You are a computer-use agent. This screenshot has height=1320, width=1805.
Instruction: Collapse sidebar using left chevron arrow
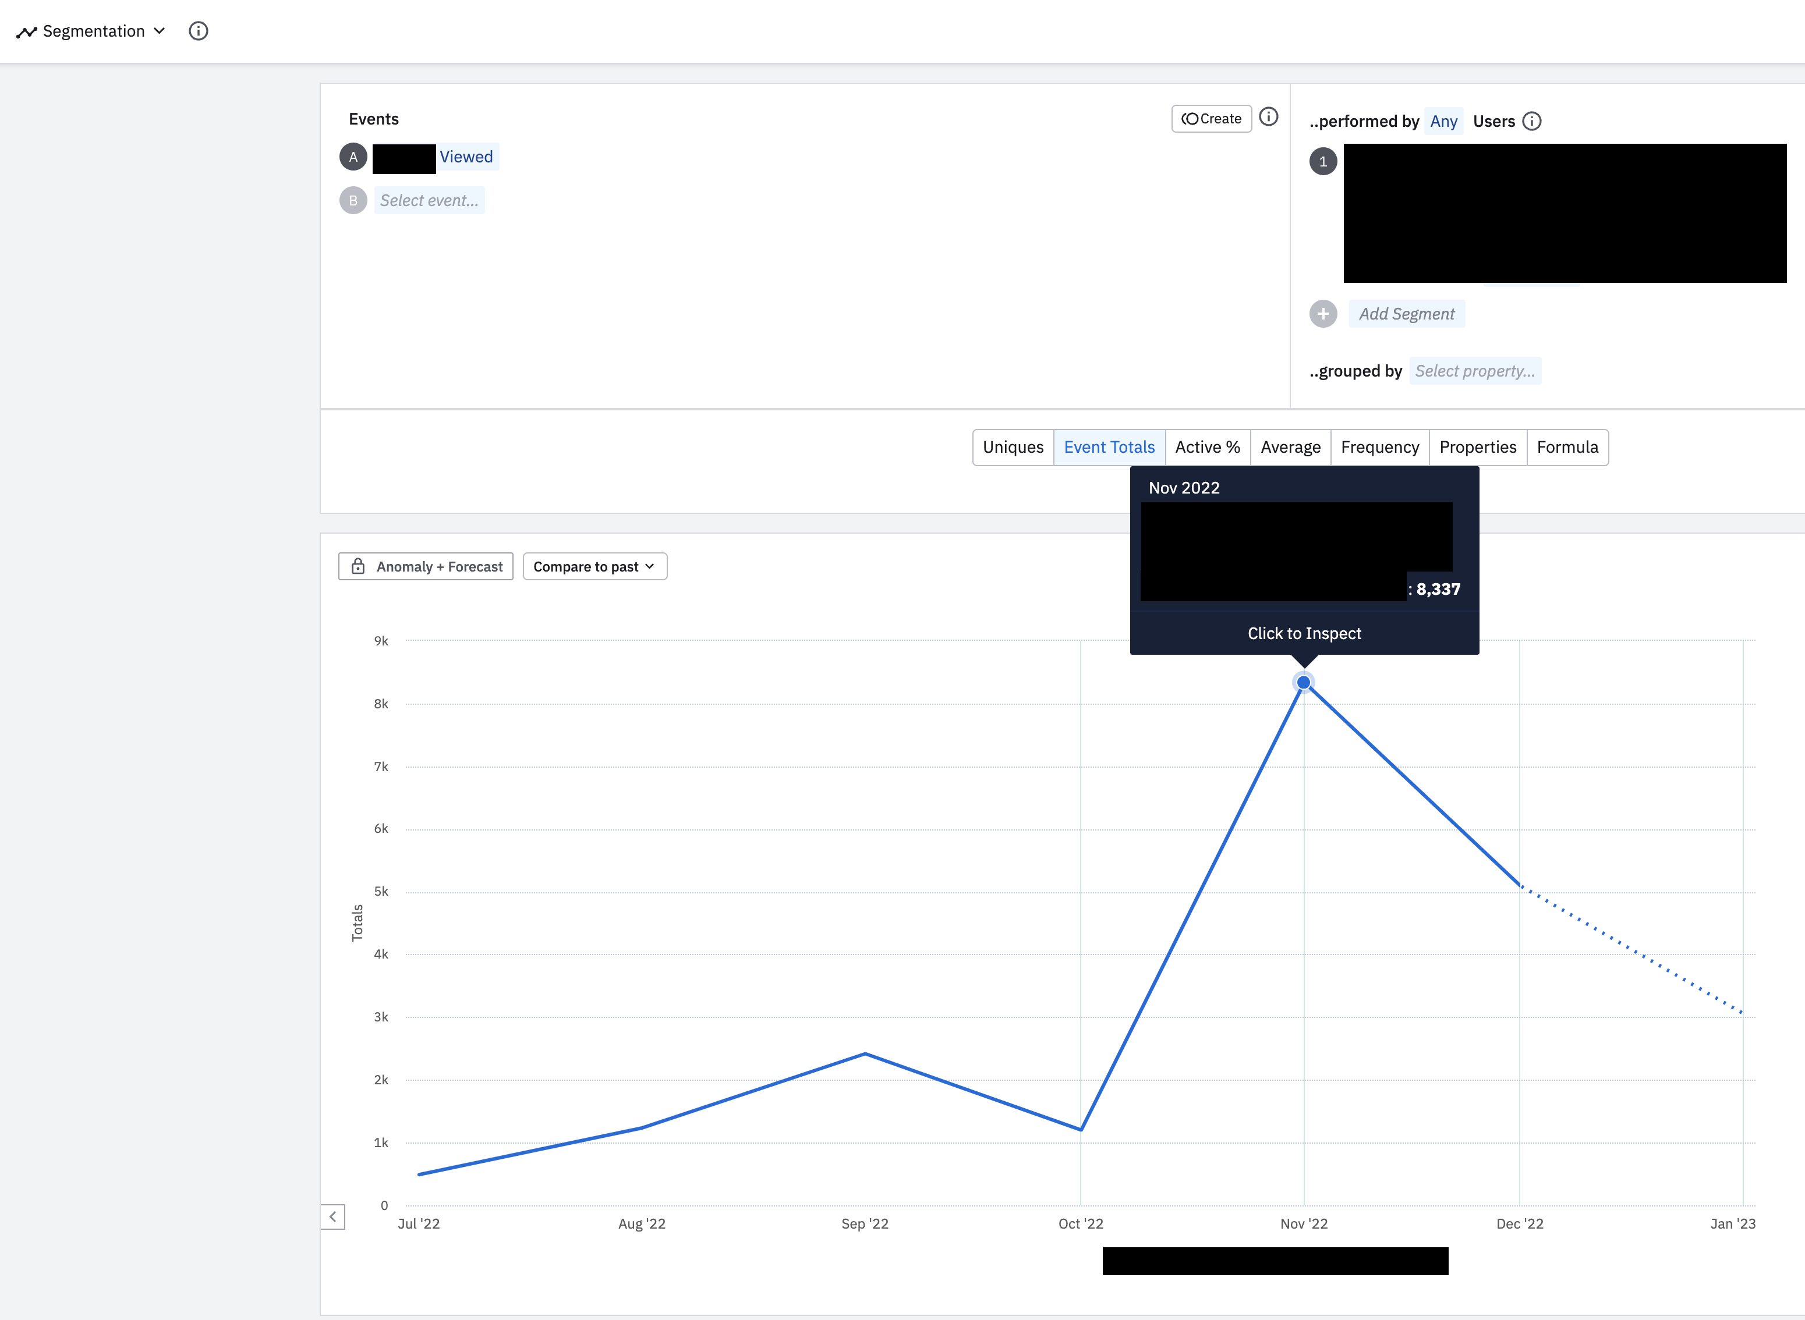332,1217
